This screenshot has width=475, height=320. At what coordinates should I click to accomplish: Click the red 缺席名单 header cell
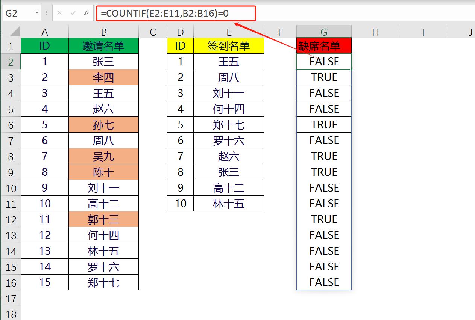(324, 46)
